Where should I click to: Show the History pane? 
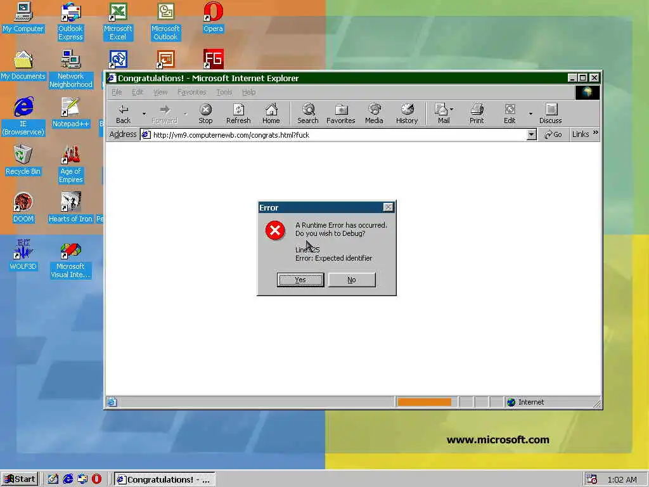pos(407,114)
